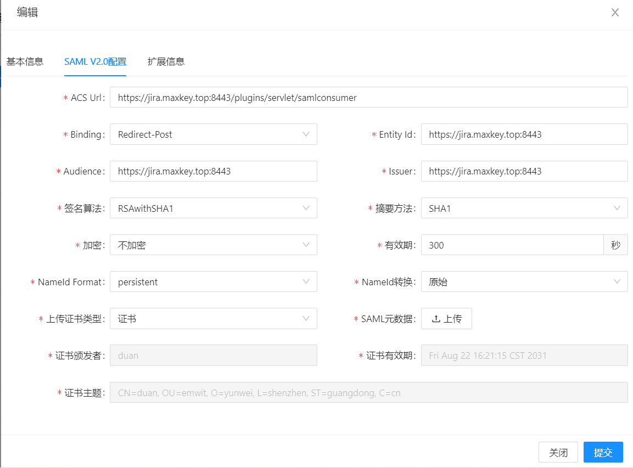633x468 pixels.
Task: Switch to the 基本信息 tab
Action: (25, 62)
